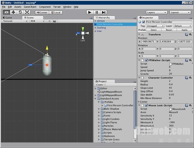Open the Tag Untagged dropdown
Image resolution: width=194 pixels, height=148 pixels.
click(x=155, y=26)
